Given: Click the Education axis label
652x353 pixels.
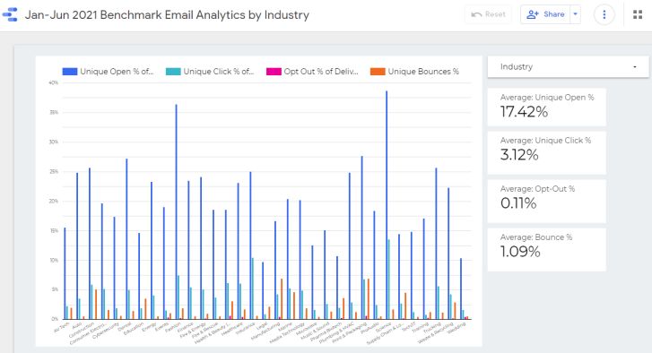Looking at the screenshot, I should [134, 329].
